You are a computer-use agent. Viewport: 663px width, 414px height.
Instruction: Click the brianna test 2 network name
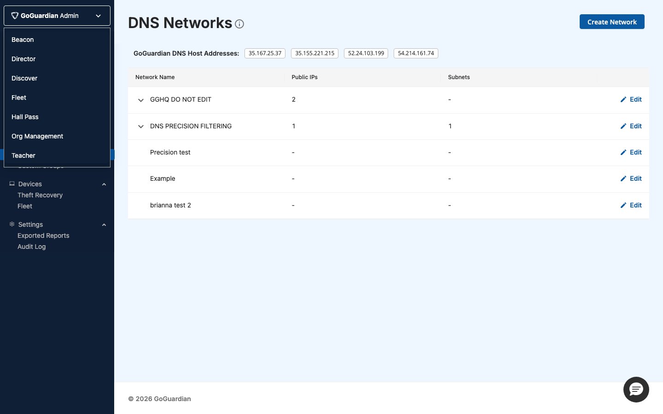[170, 205]
